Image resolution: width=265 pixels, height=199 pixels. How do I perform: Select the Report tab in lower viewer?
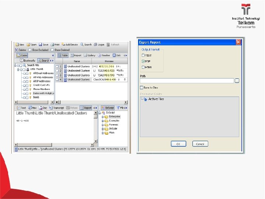click(86, 108)
